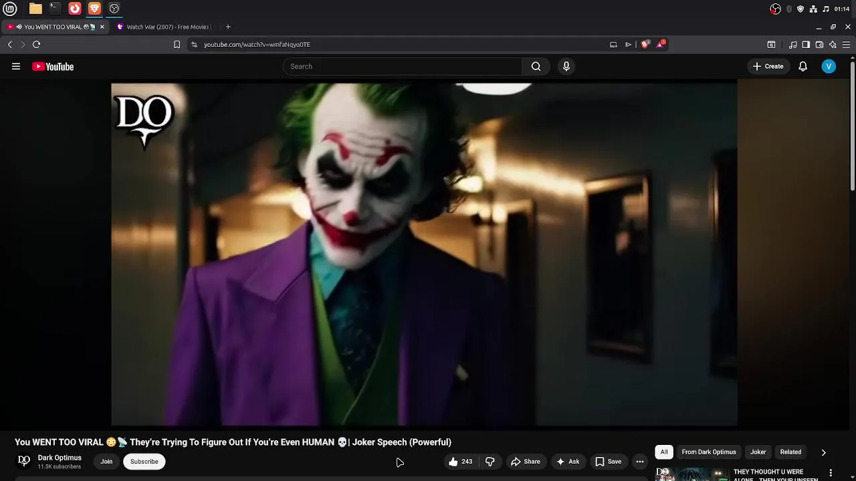Switch to the 'You WENT TOO VIRAL' tab

point(55,27)
